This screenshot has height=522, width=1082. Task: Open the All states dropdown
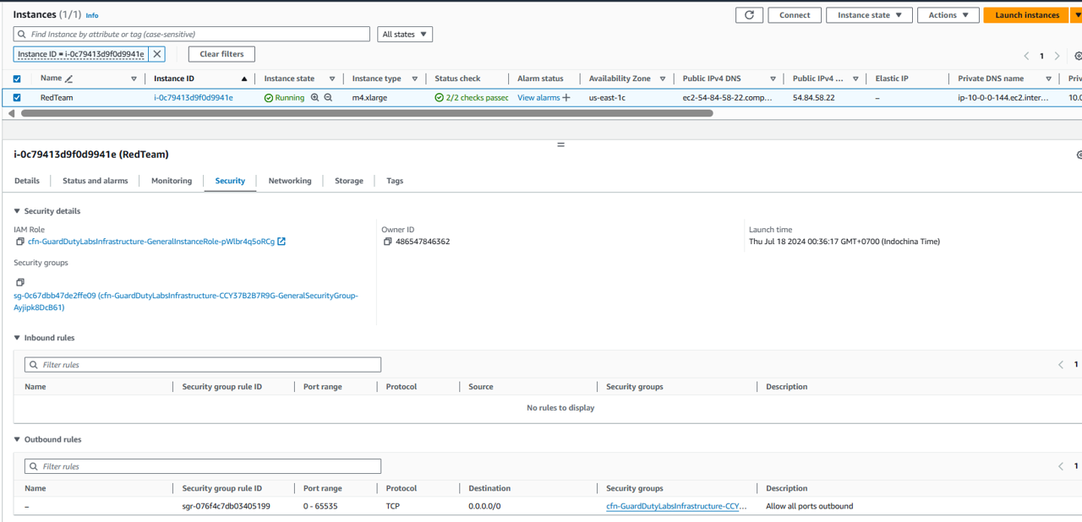pos(405,35)
